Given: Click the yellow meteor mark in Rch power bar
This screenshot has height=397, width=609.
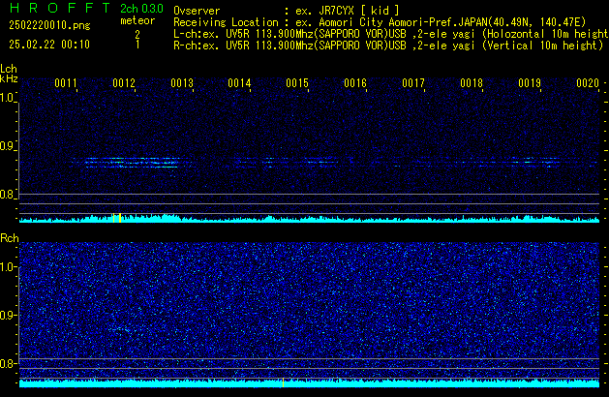Looking at the screenshot, I should click(x=283, y=382).
